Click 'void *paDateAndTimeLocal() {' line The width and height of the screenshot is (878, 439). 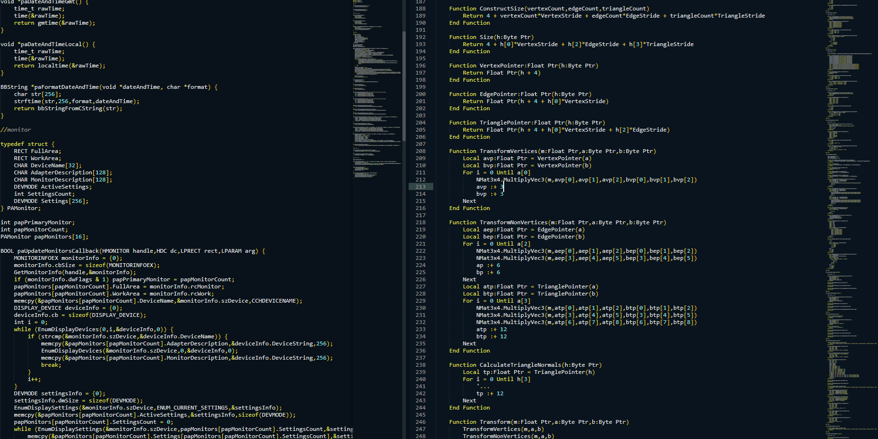click(x=48, y=44)
